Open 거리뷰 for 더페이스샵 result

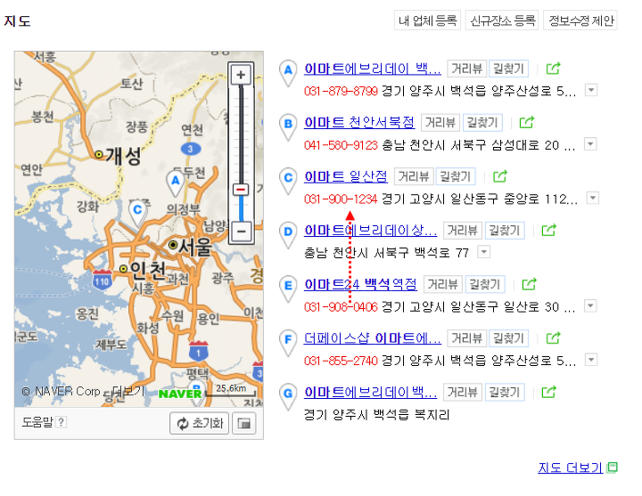[x=466, y=338]
